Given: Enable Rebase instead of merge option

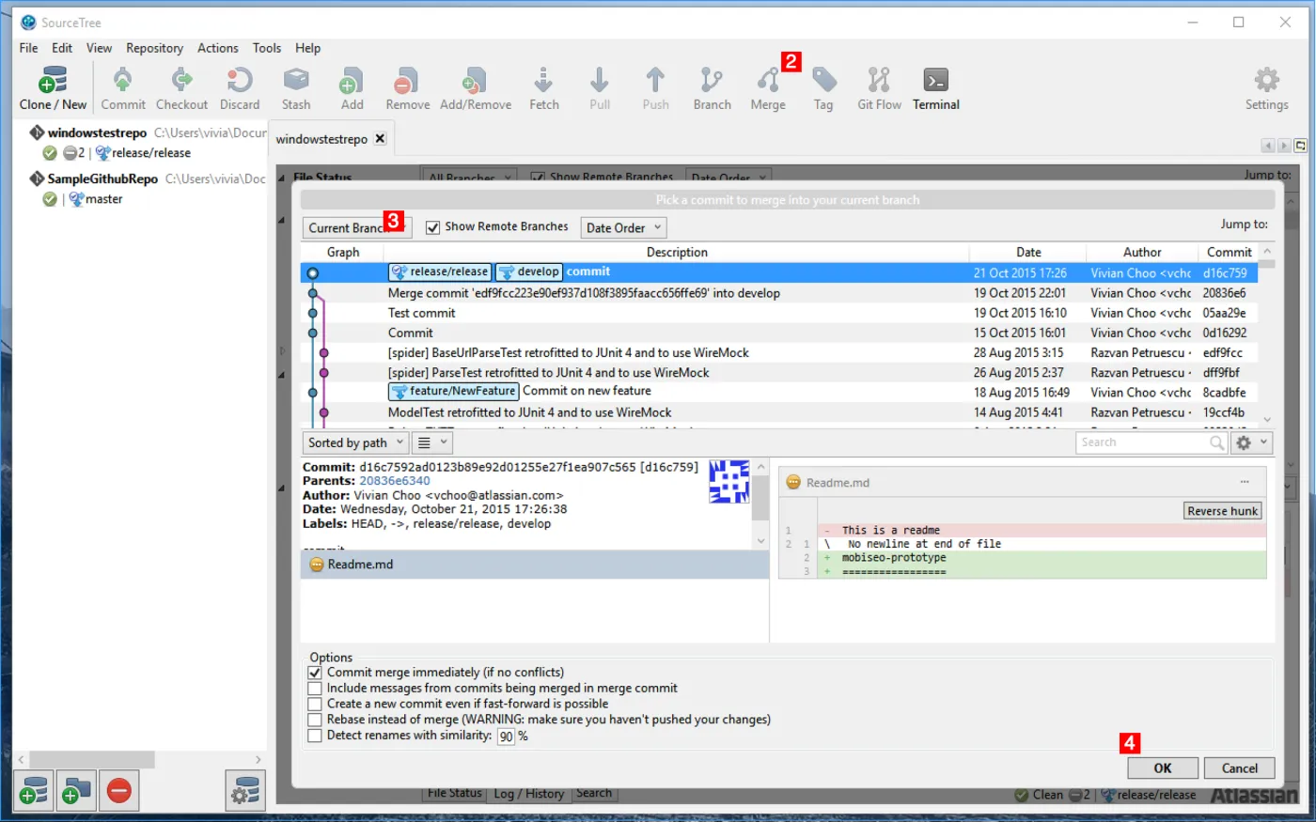Looking at the screenshot, I should tap(315, 721).
